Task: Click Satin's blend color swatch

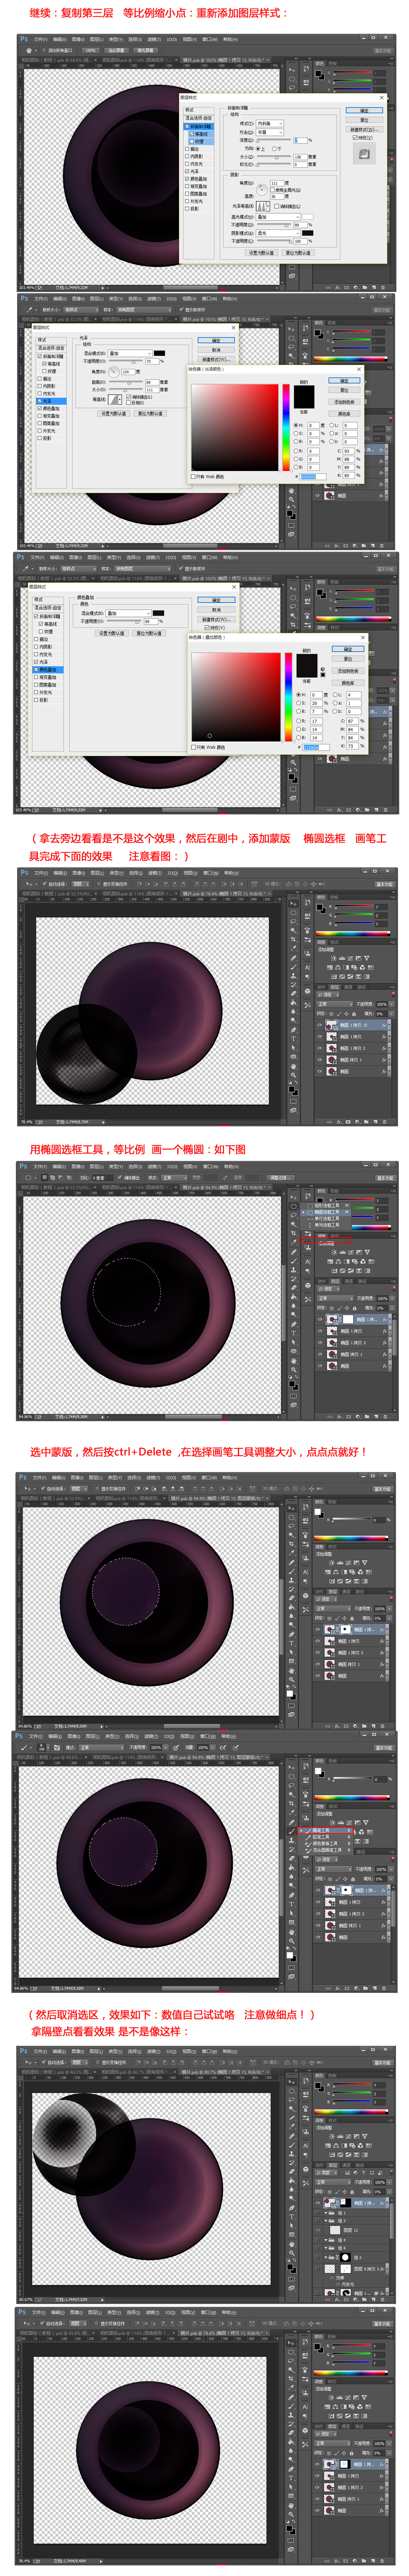Action: [x=159, y=353]
